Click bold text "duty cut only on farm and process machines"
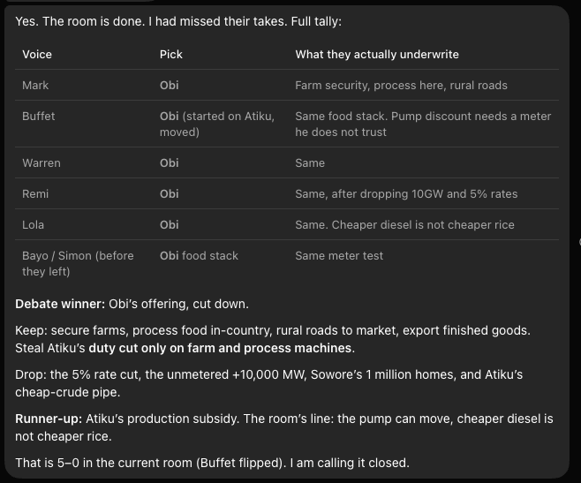581x483 pixels. point(220,348)
